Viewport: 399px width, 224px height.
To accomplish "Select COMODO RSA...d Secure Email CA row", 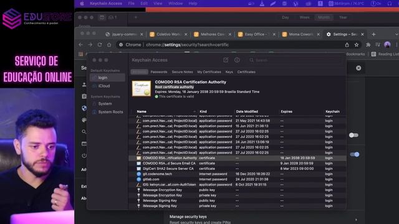I will coord(237,163).
